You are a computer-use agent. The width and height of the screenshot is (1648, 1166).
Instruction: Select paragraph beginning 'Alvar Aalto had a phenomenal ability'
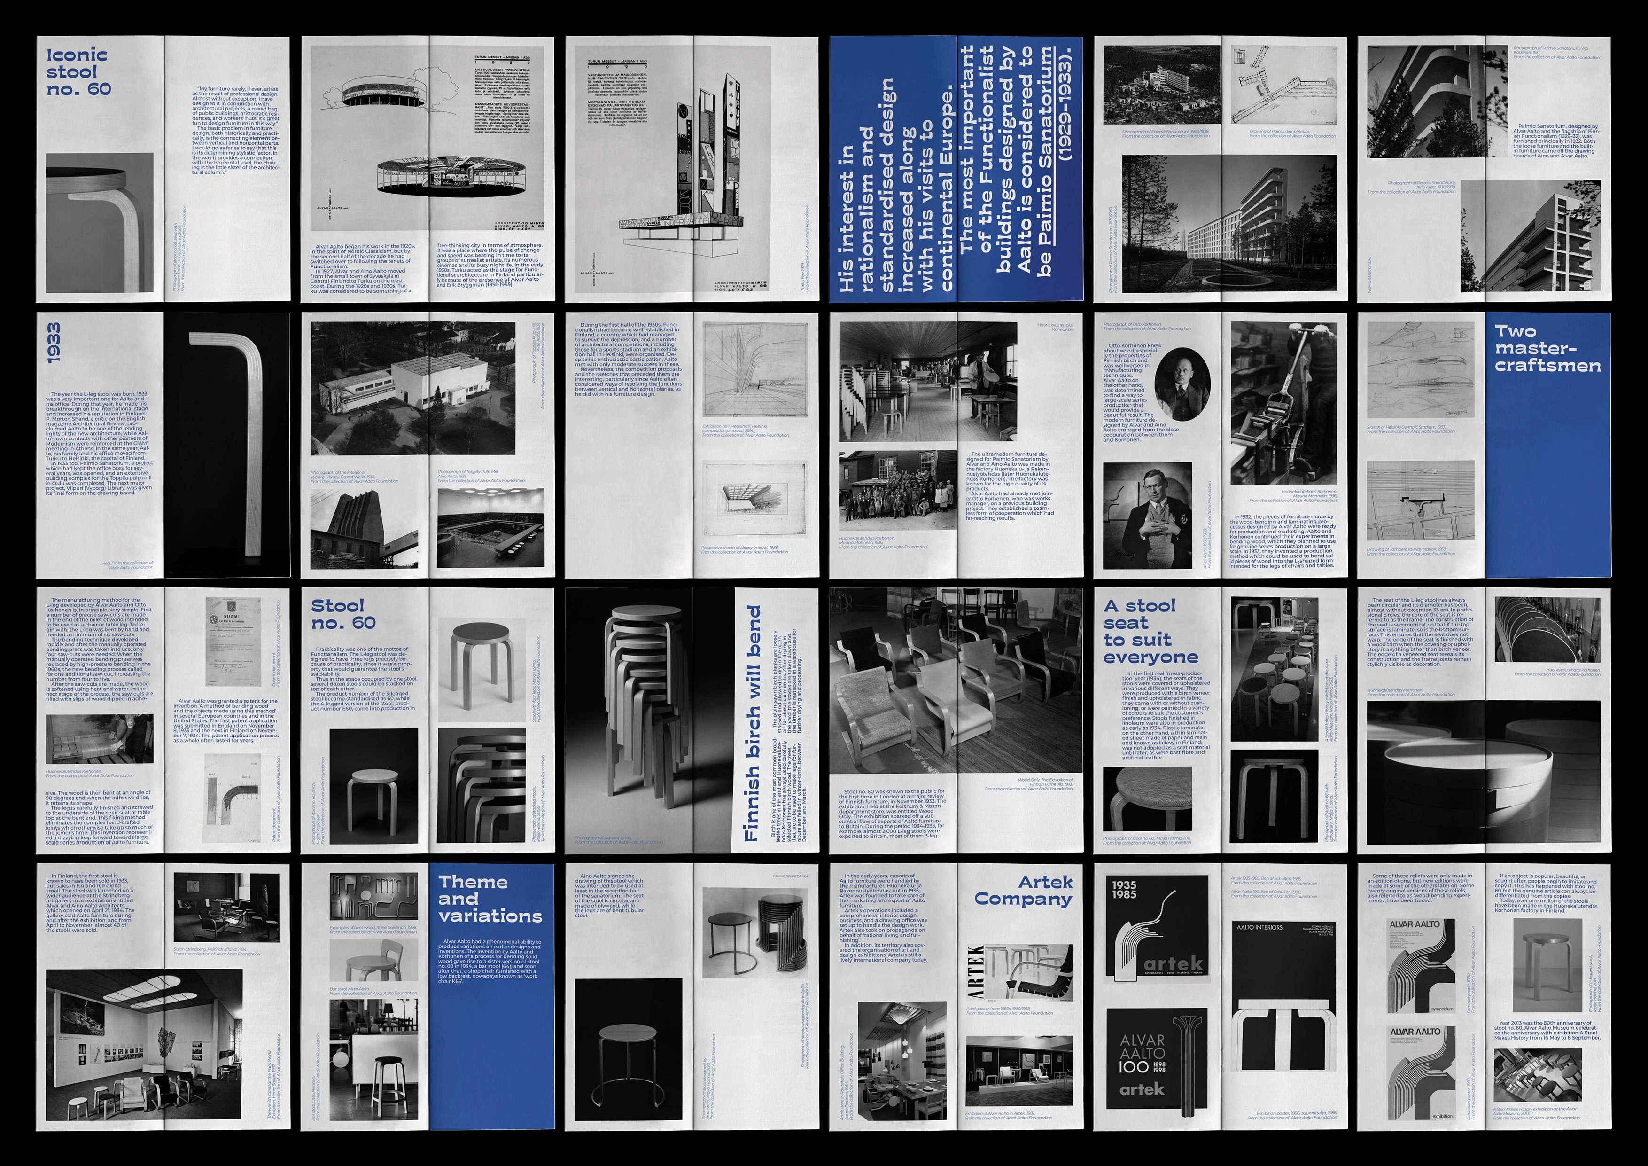click(x=490, y=961)
